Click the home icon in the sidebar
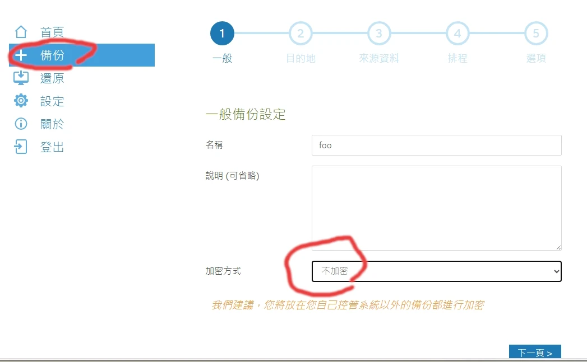This screenshot has height=362, width=587. (x=21, y=32)
